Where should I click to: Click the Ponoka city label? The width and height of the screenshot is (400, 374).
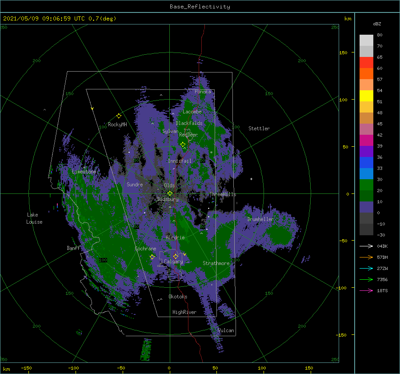click(203, 92)
